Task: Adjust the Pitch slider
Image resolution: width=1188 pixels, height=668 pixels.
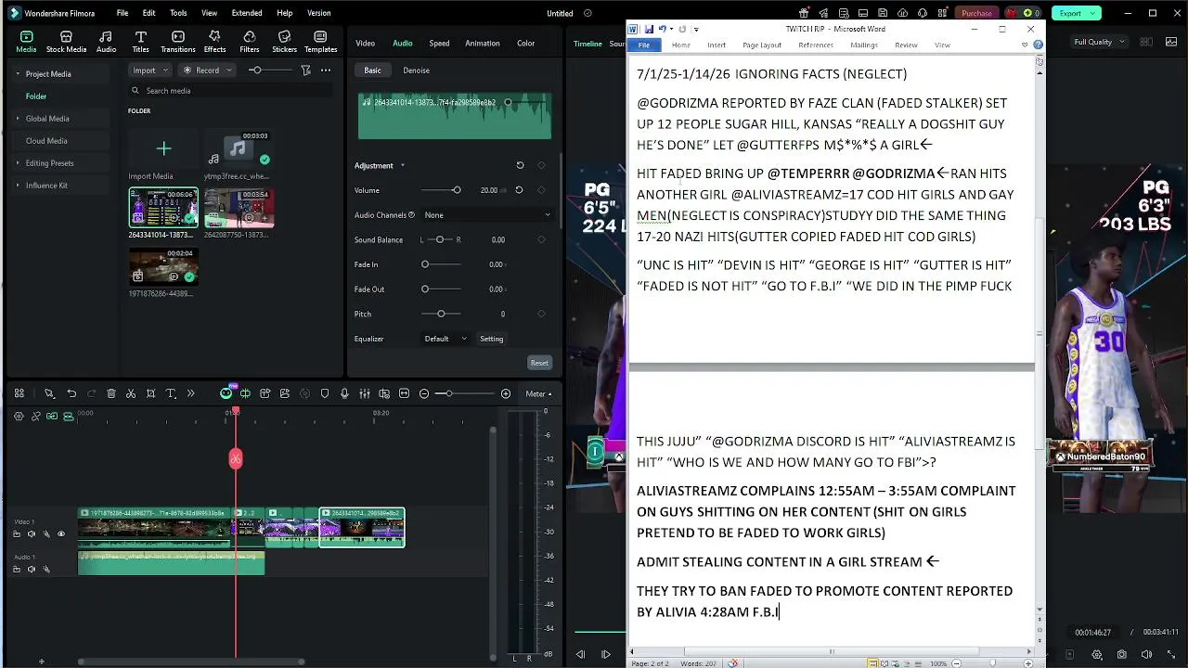Action: [441, 314]
